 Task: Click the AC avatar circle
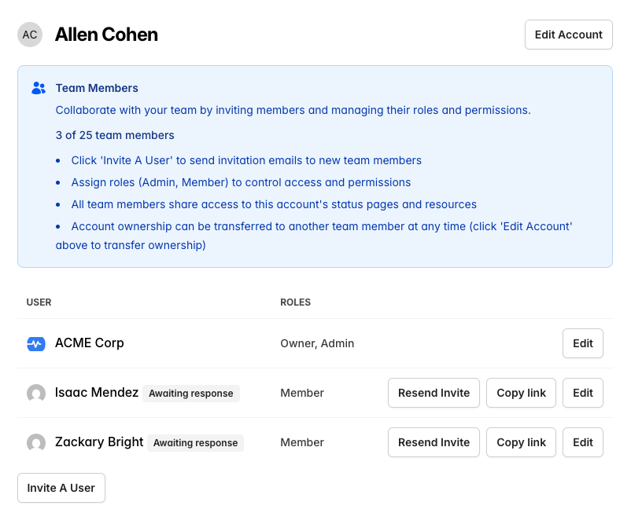30,35
